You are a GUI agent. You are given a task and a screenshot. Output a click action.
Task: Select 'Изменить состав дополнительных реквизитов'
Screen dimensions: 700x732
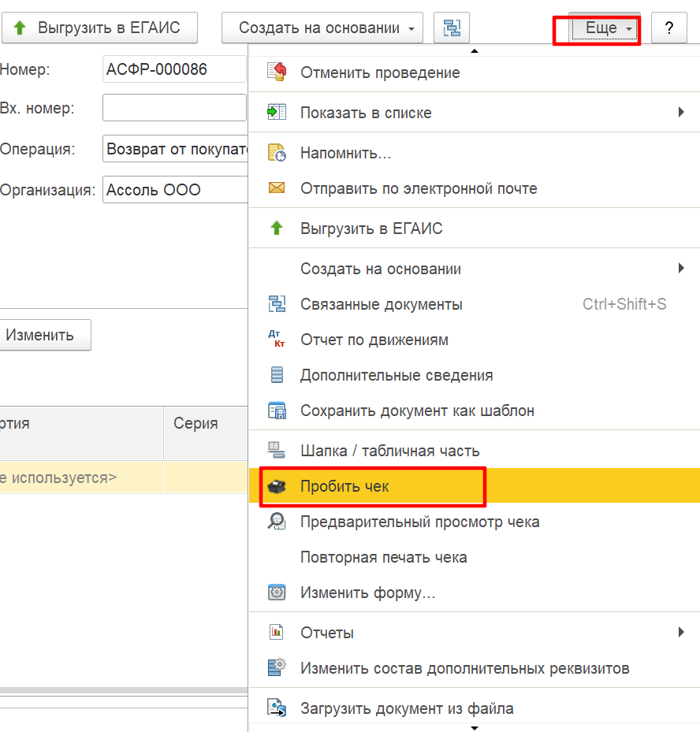[475, 668]
